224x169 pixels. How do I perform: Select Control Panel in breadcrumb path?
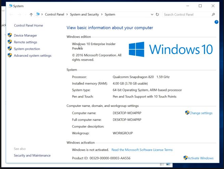(x=55, y=15)
